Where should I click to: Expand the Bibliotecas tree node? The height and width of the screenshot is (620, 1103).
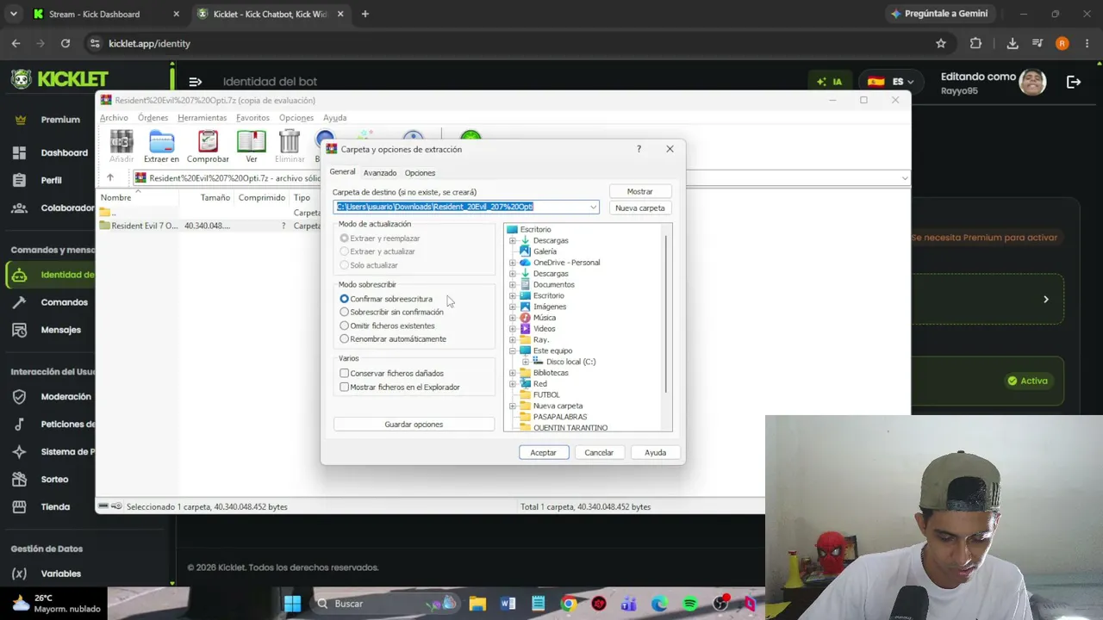click(513, 373)
